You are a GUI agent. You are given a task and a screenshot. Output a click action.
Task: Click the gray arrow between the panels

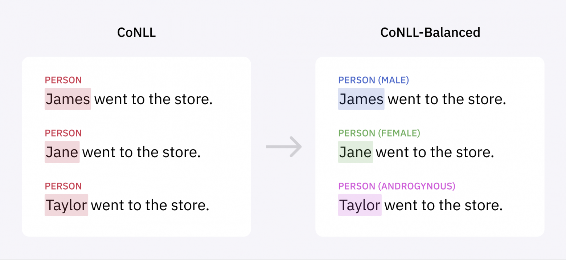coord(284,147)
